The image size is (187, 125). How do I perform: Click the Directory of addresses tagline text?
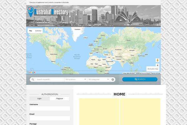(49, 2)
